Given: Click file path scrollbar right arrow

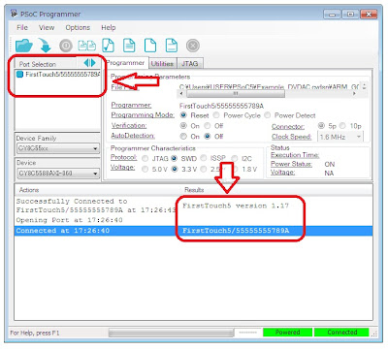Looking at the screenshot, I should pyautogui.click(x=354, y=94).
